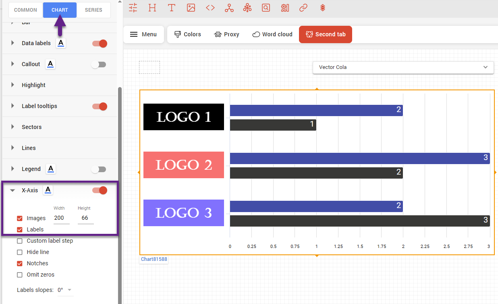Screen dimensions: 498x304
Task: Insert an image using the picture icon
Action: (x=191, y=8)
